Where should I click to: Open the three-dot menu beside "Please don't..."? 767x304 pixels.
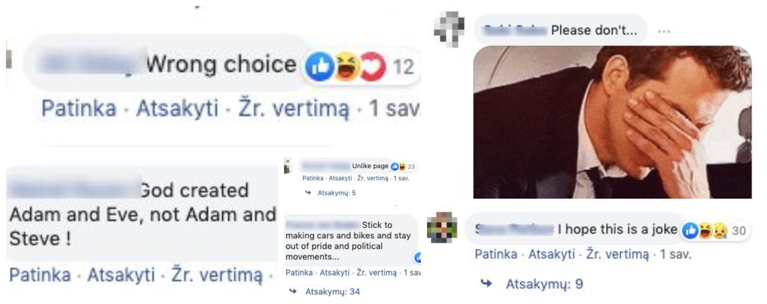(x=665, y=31)
